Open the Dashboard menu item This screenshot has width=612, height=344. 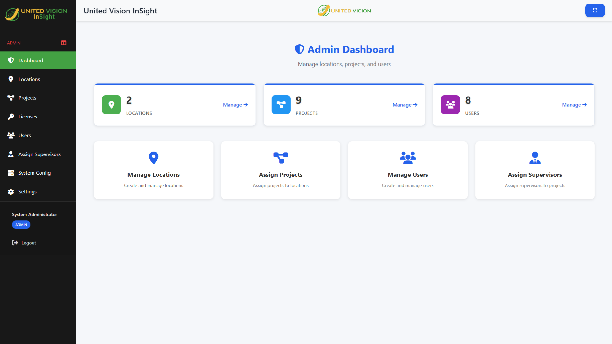(38, 60)
